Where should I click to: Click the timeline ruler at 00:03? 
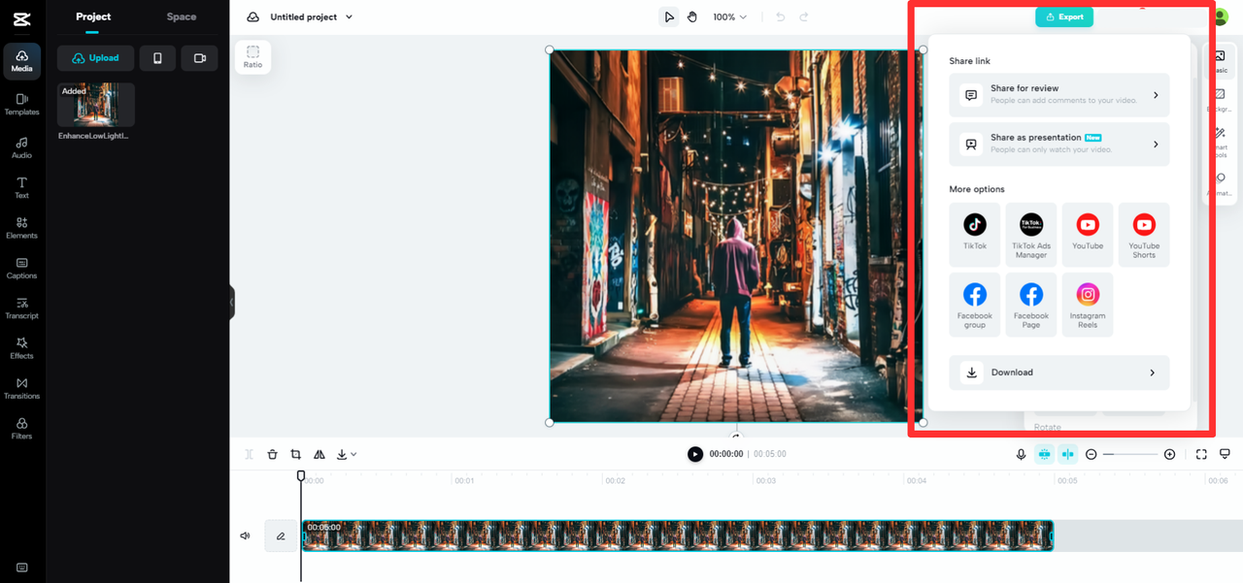tap(766, 480)
